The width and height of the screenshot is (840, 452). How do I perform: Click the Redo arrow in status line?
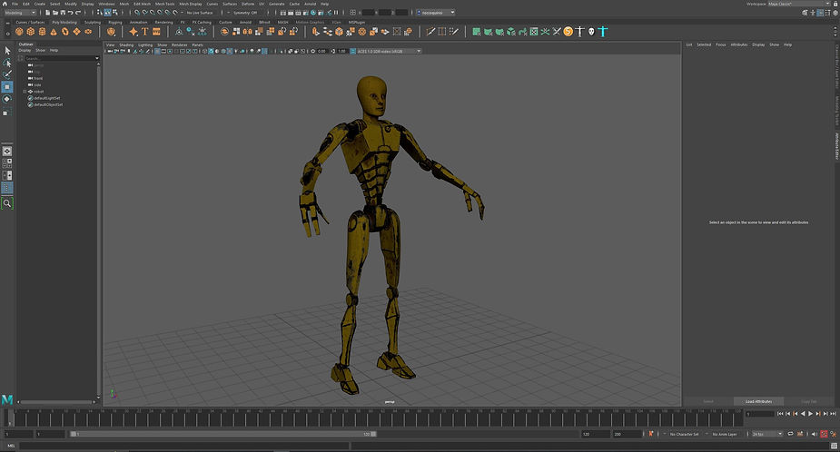click(x=78, y=13)
